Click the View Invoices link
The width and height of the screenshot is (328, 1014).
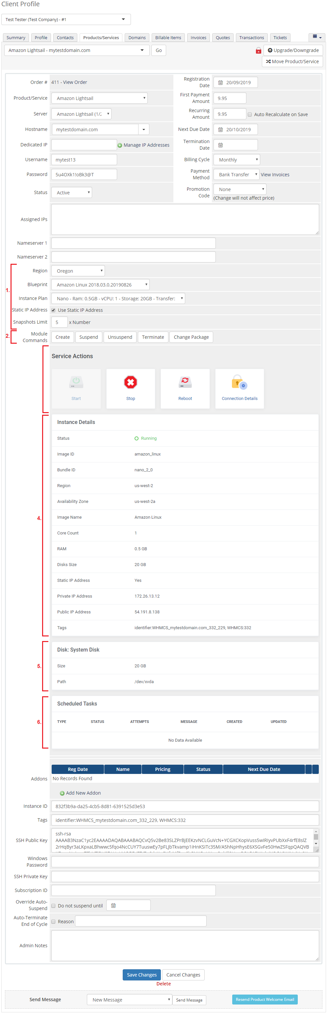pos(275,175)
